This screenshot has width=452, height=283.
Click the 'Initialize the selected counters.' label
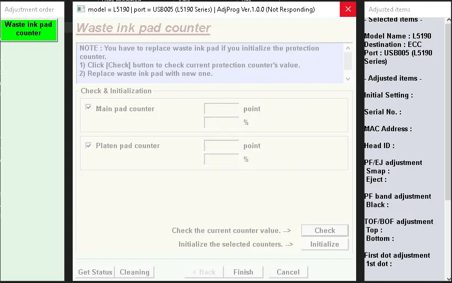point(230,245)
